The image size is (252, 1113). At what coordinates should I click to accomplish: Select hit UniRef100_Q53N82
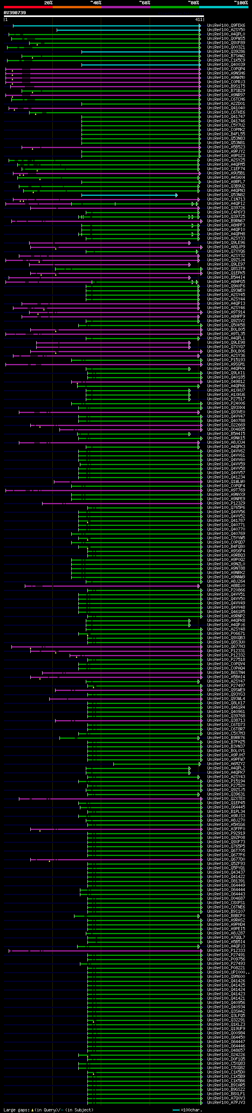[226, 195]
